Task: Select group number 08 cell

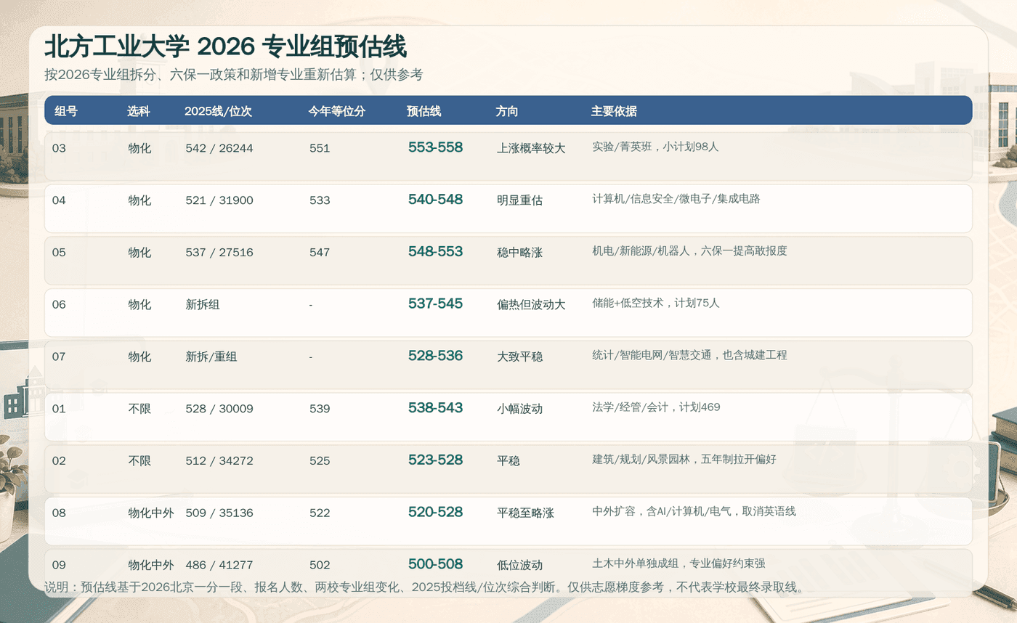Action: click(59, 513)
